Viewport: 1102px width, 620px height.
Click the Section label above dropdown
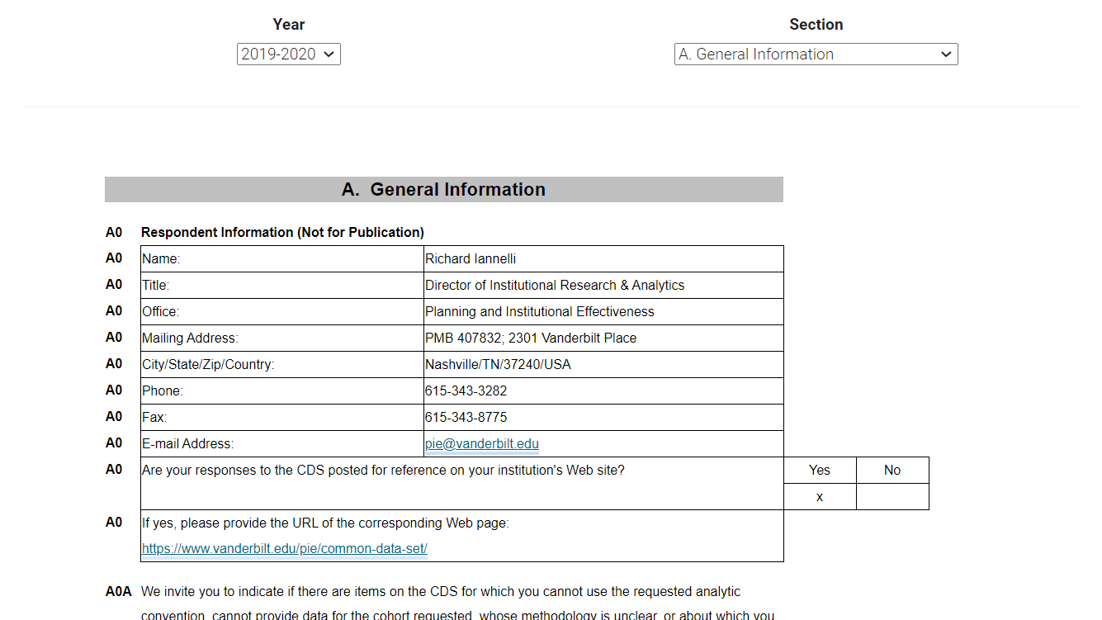point(816,25)
